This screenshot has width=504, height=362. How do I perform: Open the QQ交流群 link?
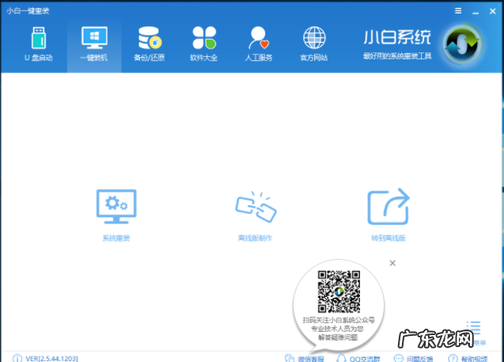[358, 359]
